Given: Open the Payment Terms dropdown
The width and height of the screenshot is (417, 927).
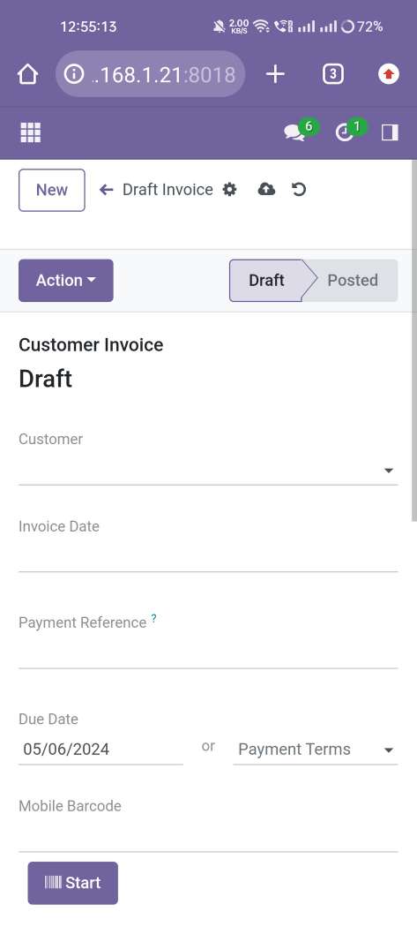Looking at the screenshot, I should point(316,750).
